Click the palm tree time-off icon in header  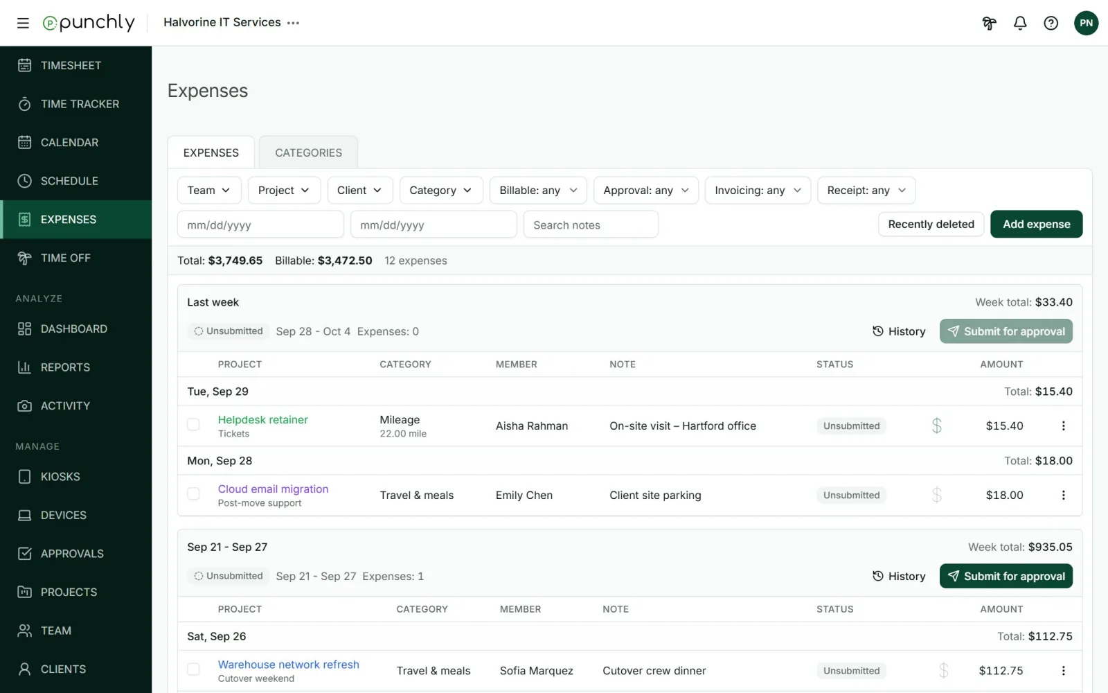[x=989, y=23]
